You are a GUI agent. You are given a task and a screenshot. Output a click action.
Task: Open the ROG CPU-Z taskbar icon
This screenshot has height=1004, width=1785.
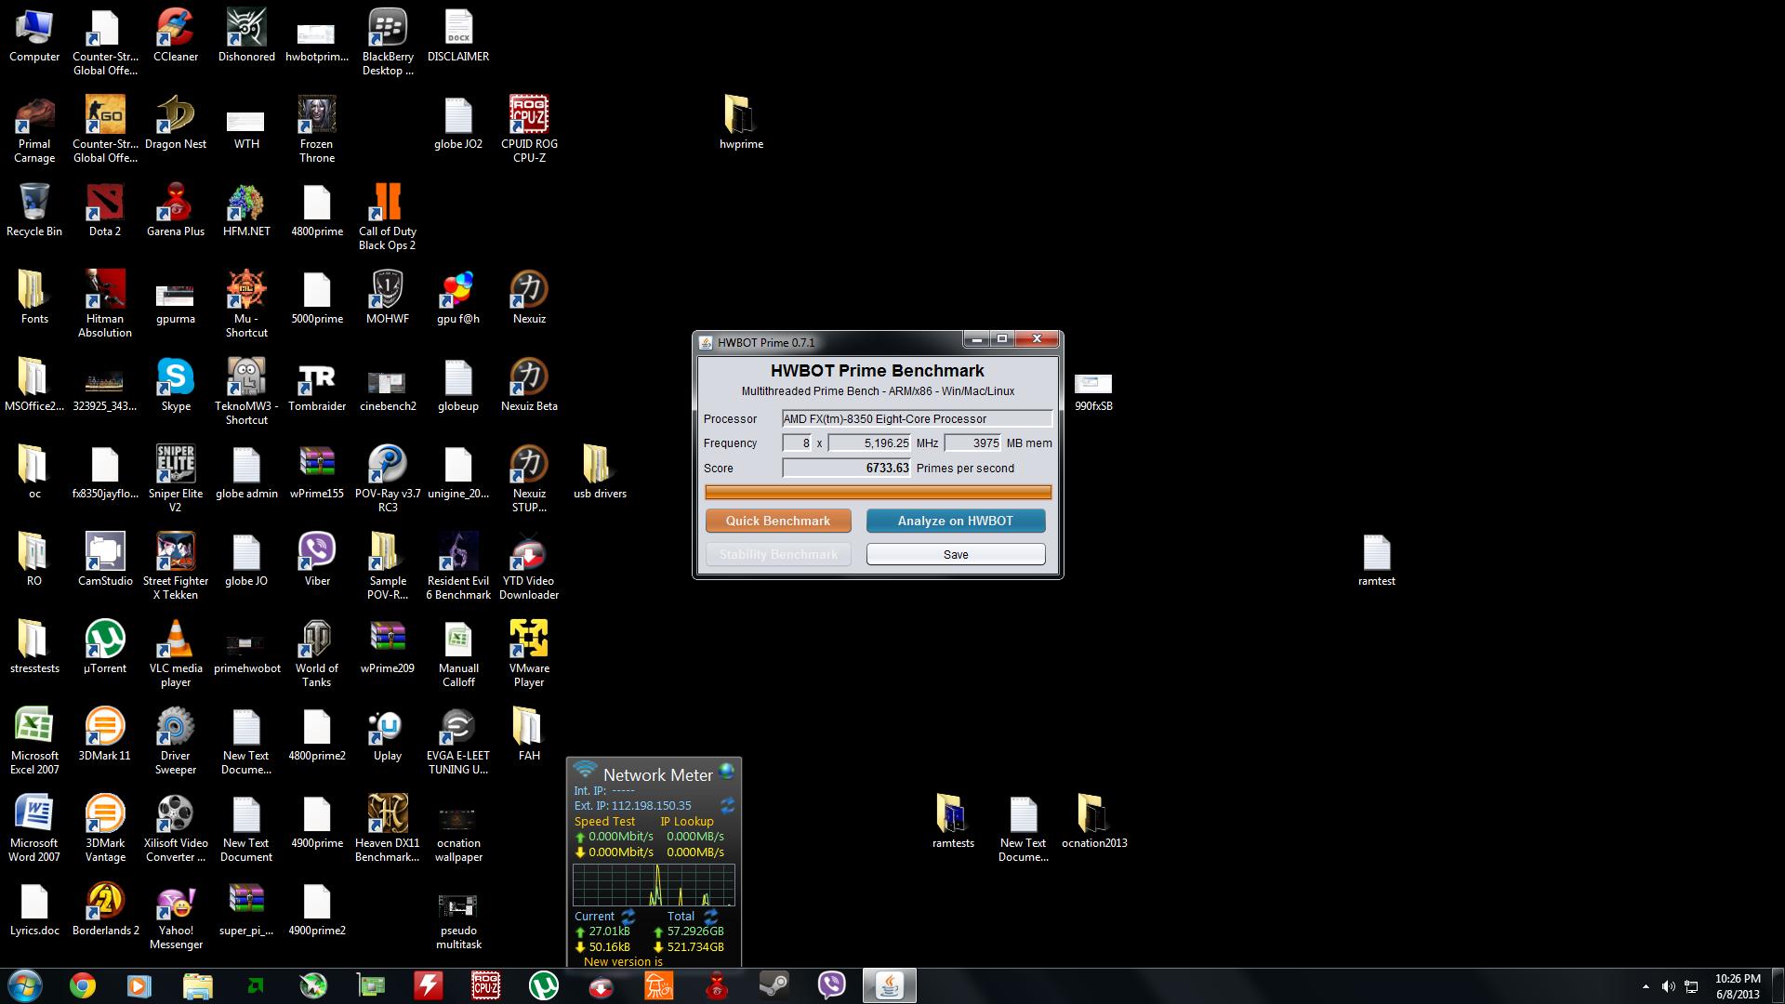coord(485,985)
